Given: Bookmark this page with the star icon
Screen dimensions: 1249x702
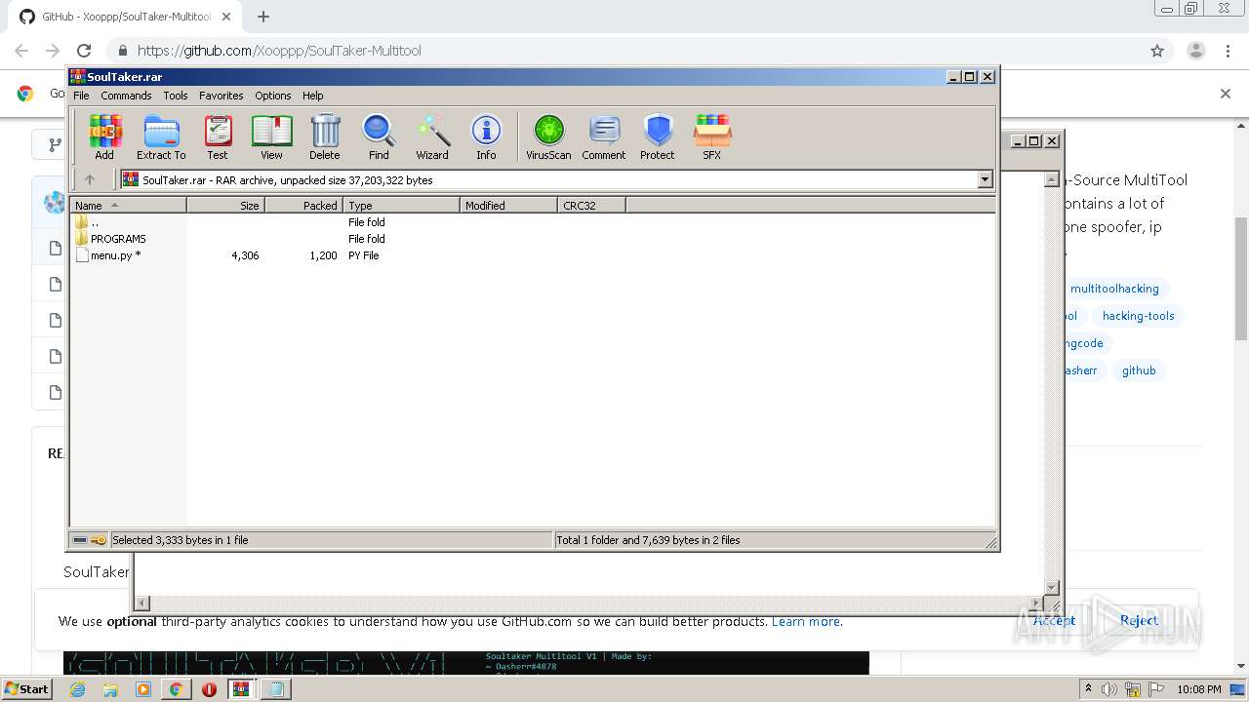Looking at the screenshot, I should click(1157, 51).
